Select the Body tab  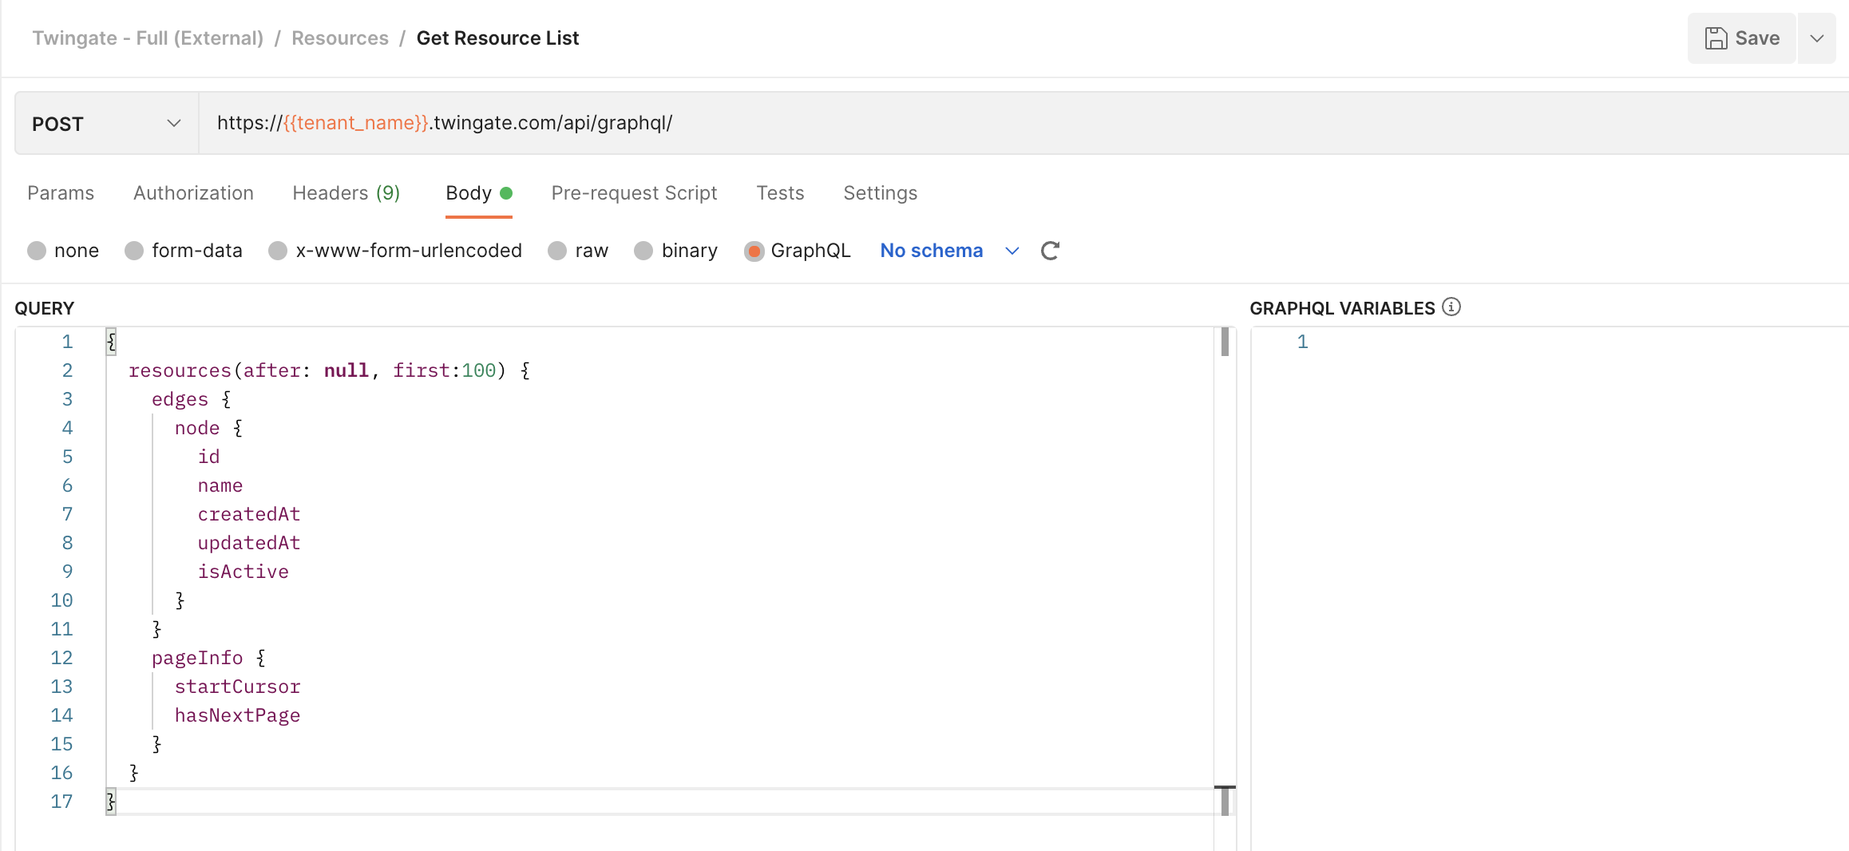[x=478, y=193]
